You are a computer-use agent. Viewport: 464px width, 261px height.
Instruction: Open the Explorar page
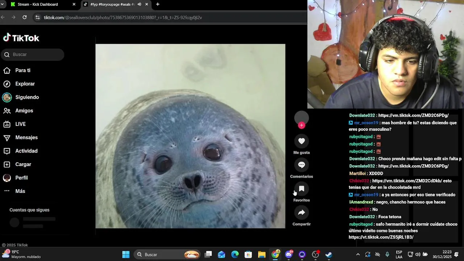[25, 84]
